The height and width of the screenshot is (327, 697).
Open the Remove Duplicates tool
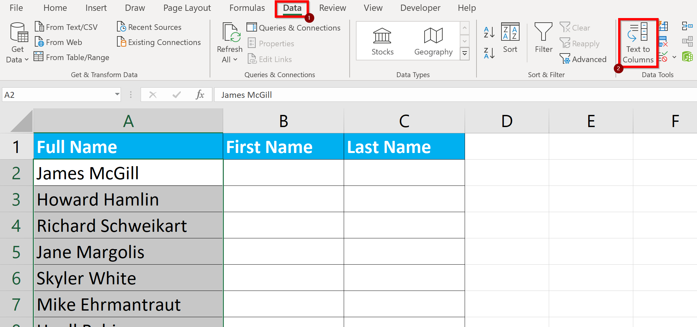coord(663,41)
